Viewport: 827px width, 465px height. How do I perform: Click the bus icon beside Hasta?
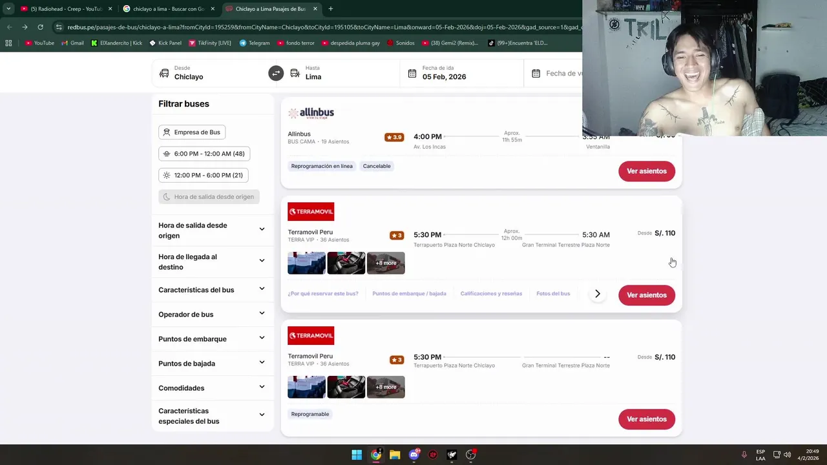[x=295, y=73]
